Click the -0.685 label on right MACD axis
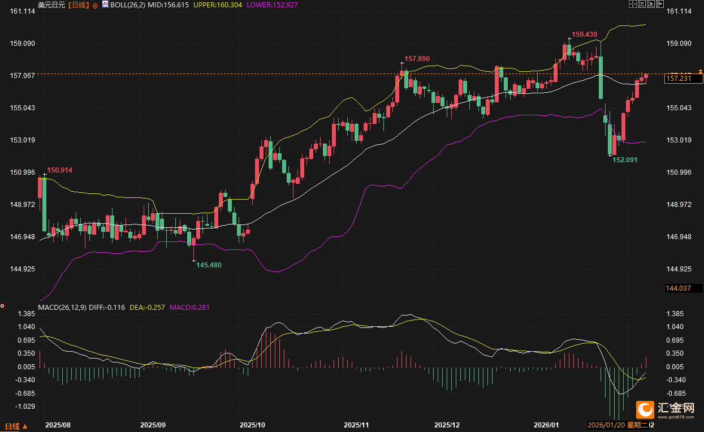The image size is (704, 432). [677, 393]
